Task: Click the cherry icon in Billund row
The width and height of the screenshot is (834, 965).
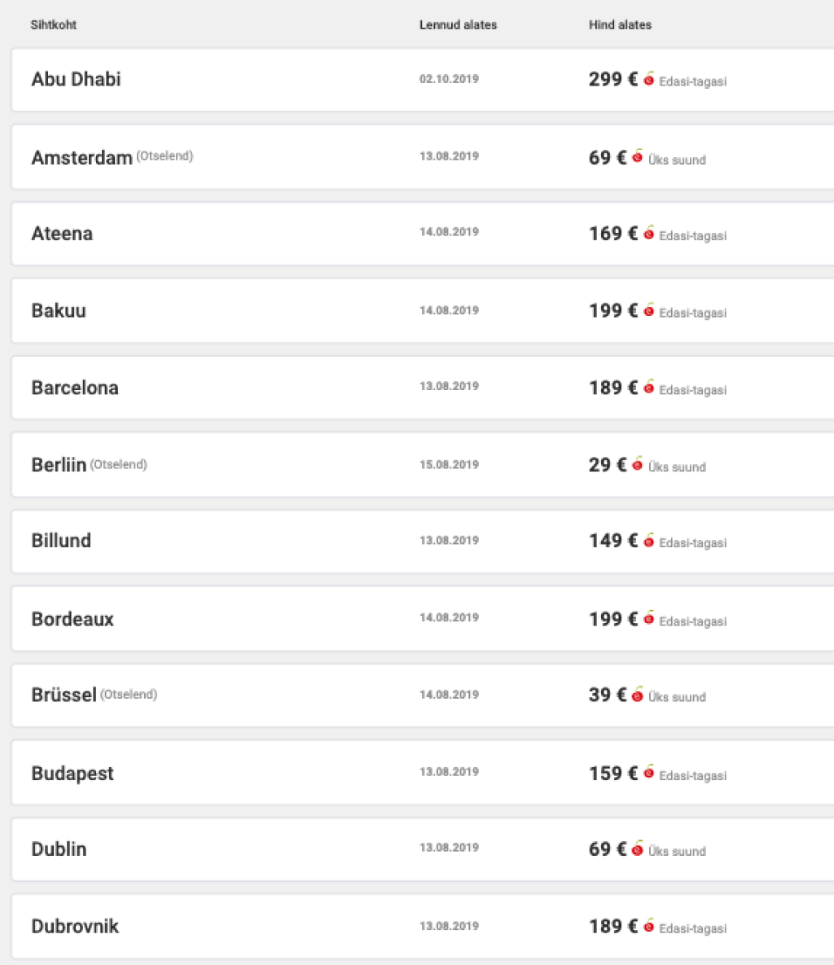Action: point(649,541)
